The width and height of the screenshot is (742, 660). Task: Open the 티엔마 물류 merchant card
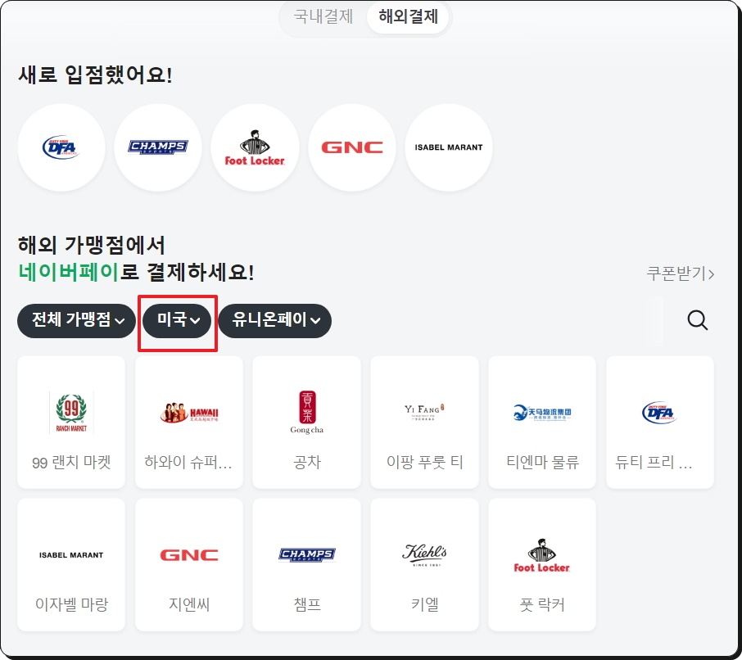click(542, 422)
